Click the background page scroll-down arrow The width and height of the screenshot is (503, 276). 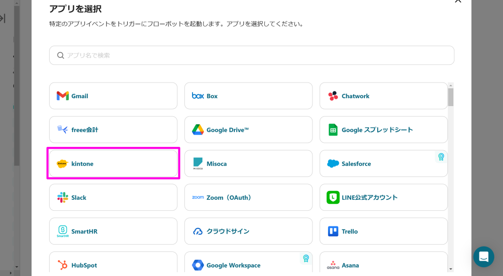[x=17, y=267]
